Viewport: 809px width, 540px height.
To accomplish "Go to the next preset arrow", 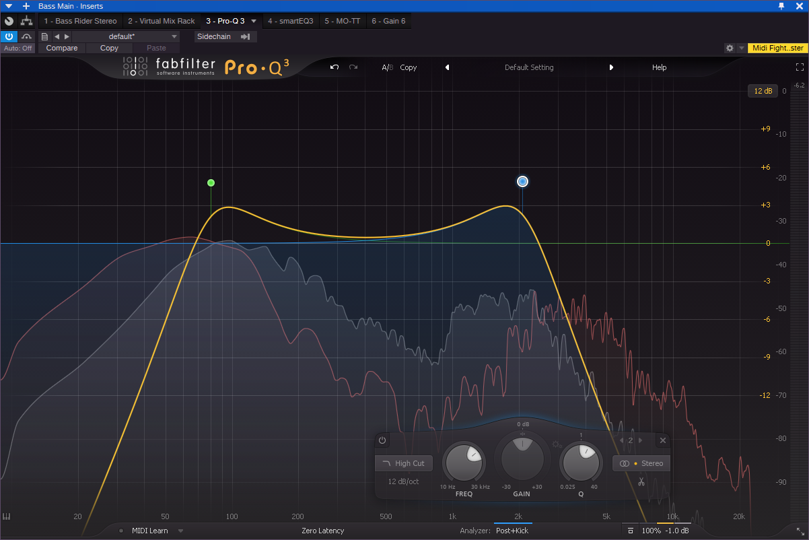I will tap(611, 67).
